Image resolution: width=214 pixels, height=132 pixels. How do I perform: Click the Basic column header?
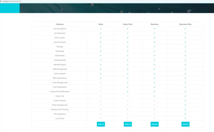pos(101,24)
